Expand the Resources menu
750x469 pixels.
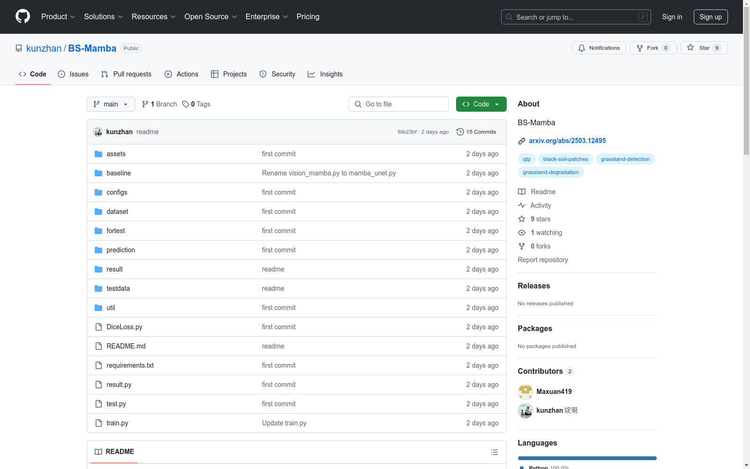click(154, 17)
